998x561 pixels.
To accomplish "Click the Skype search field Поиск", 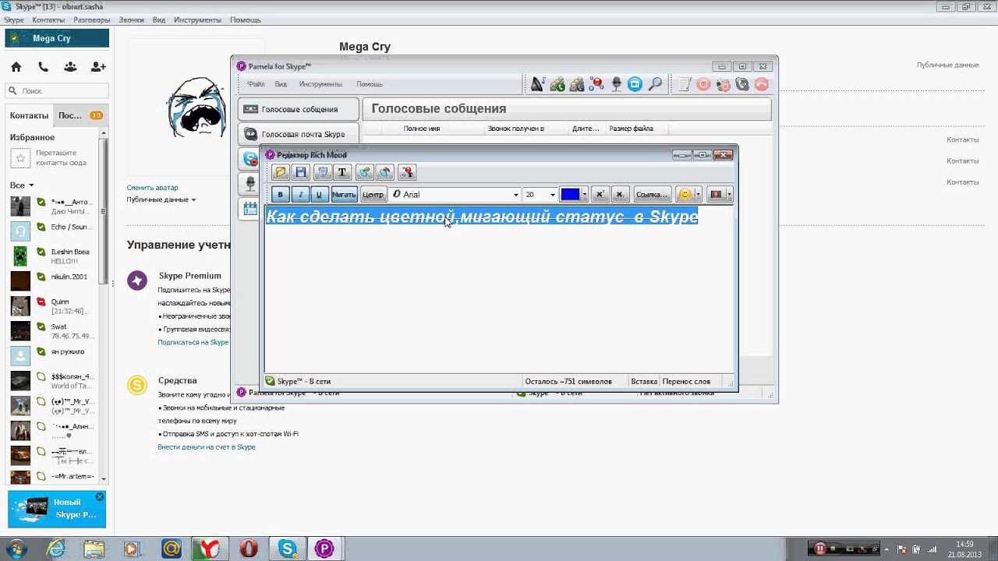I will click(x=56, y=91).
